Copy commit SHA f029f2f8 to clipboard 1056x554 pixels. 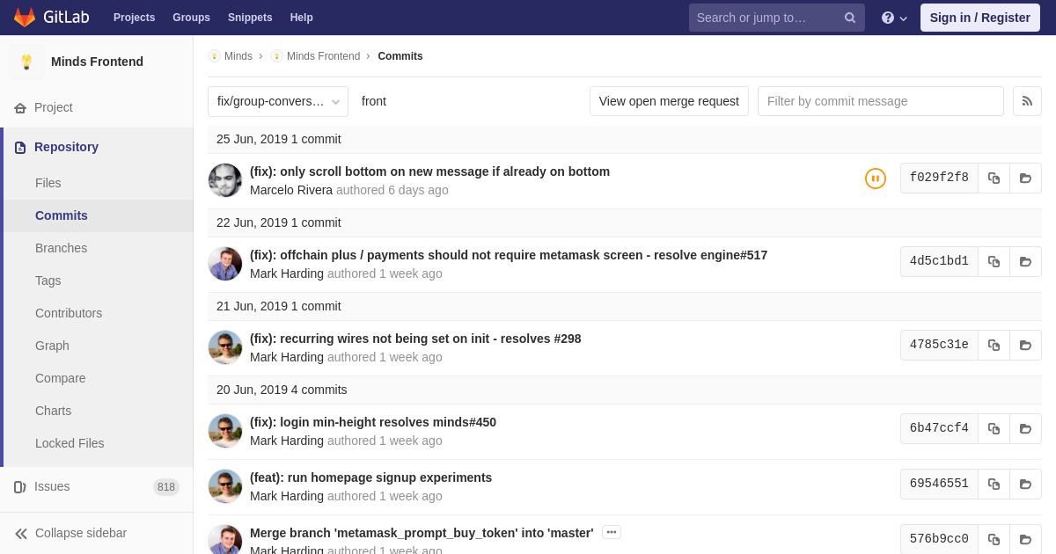pos(994,179)
